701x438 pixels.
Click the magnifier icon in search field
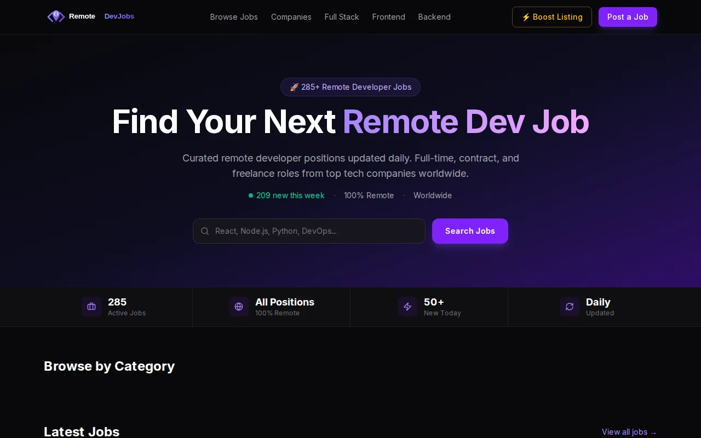pos(205,231)
